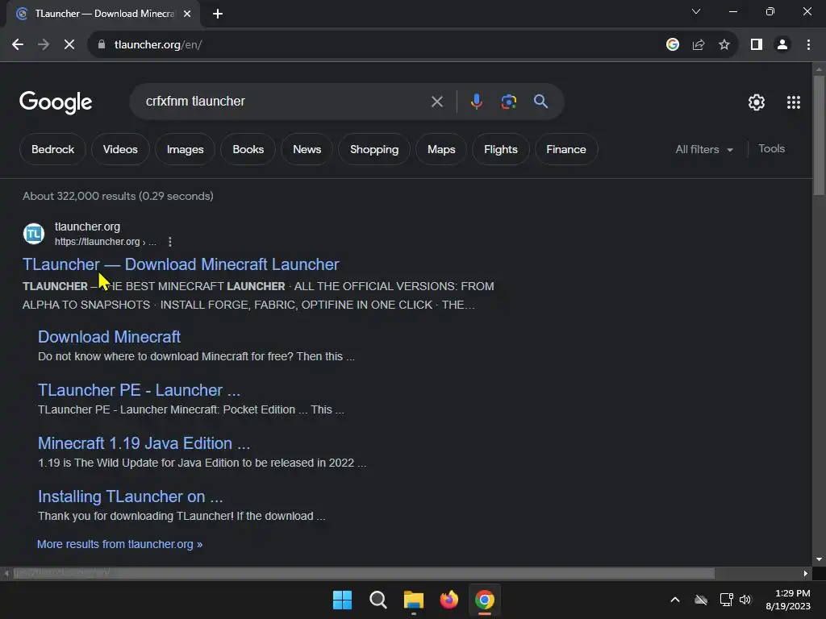Open Google quick settings gear

click(757, 102)
